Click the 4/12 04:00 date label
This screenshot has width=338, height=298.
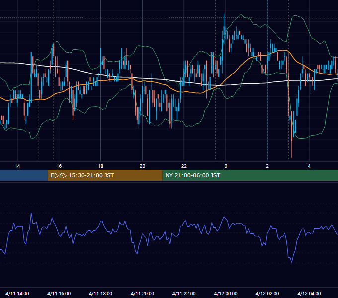point(309,293)
